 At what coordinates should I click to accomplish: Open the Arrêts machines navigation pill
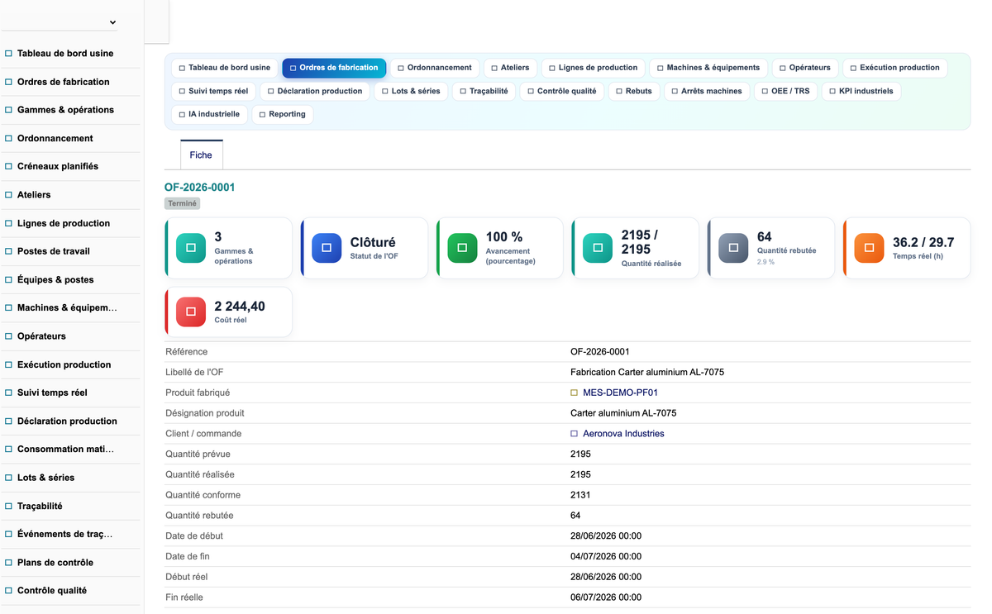[x=707, y=91]
